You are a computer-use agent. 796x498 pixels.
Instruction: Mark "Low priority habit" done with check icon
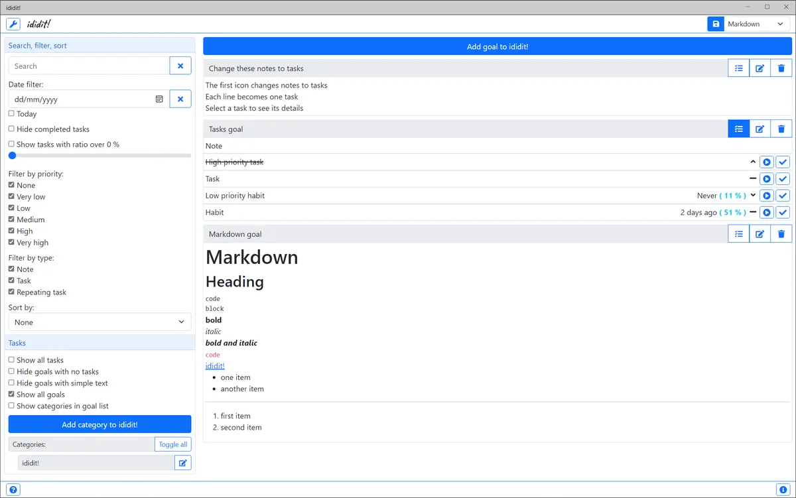point(783,195)
